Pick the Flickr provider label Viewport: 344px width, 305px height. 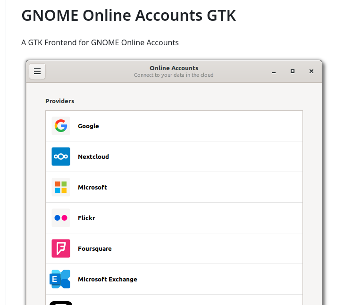pos(86,218)
